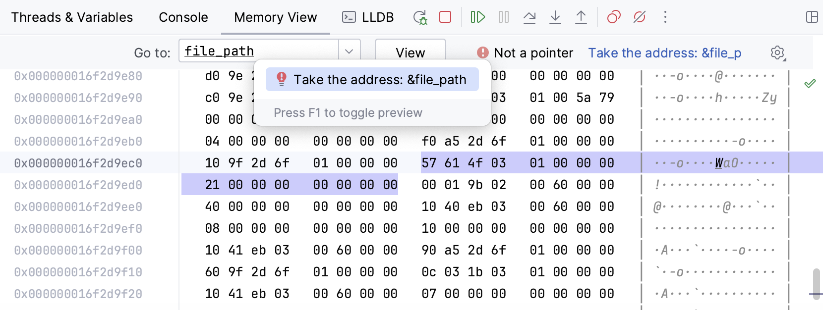The width and height of the screenshot is (823, 310).
Task: Click the Step Into icon
Action: coord(555,17)
